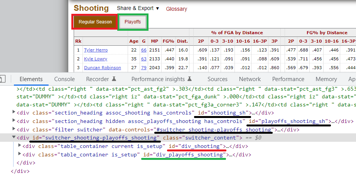Select the id="shooting_sh" attribute text

coord(223,113)
